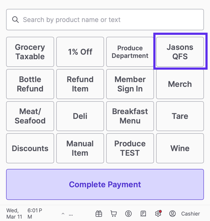
Task: Open the Breakfast Menu category
Action: (130, 116)
